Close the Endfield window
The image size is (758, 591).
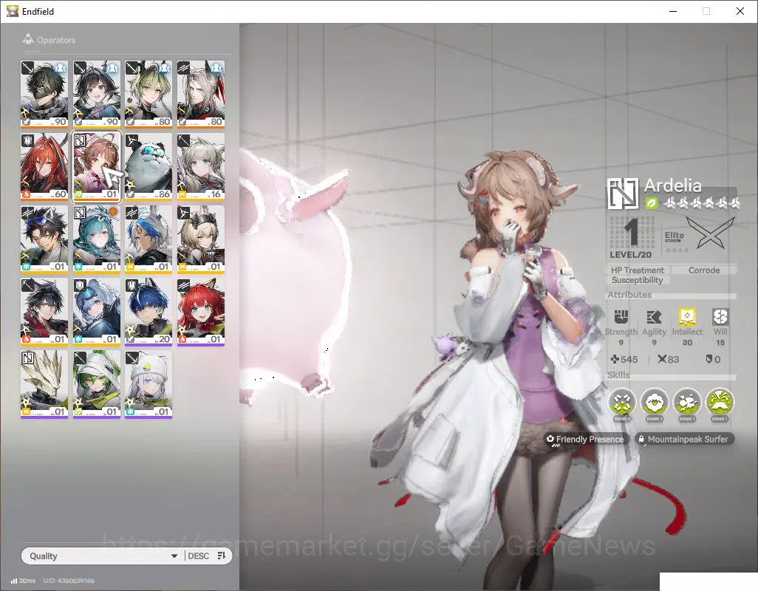click(x=740, y=11)
